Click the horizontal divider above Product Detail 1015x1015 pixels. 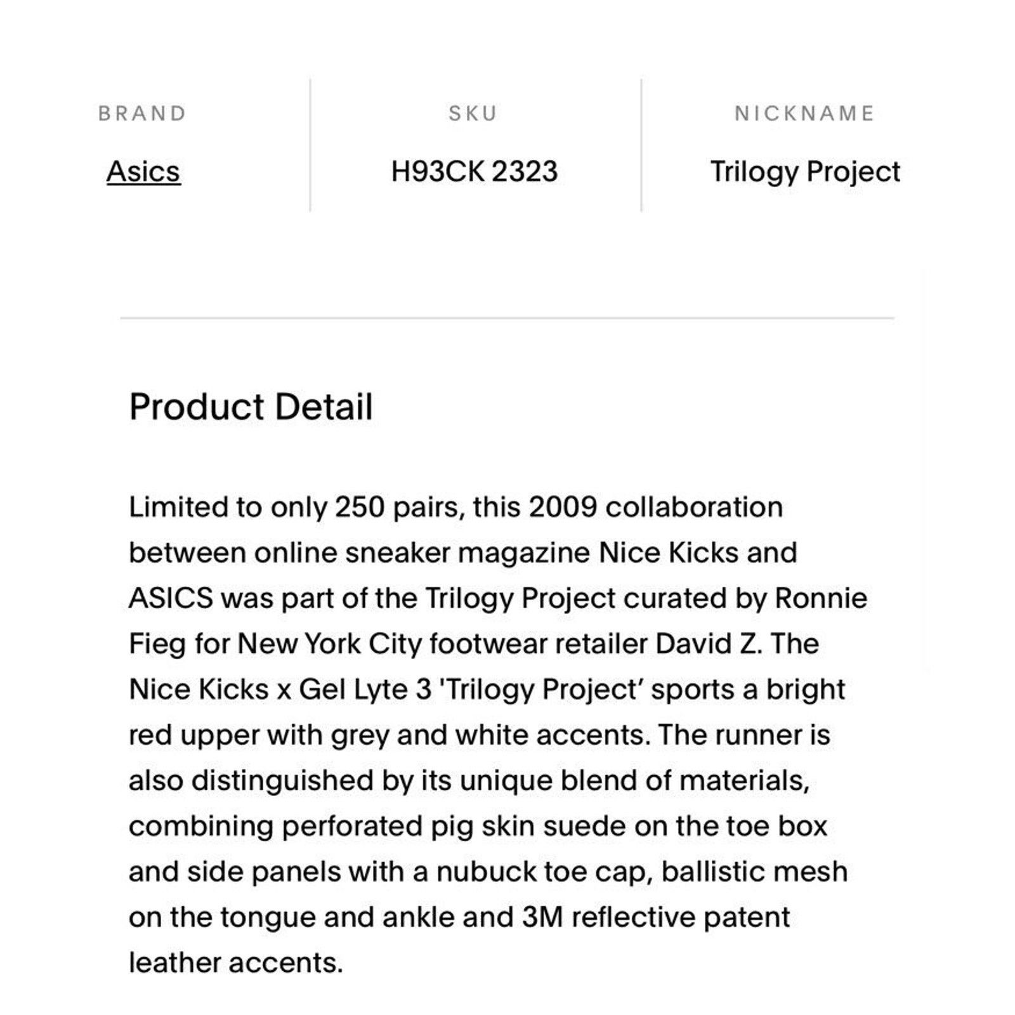(x=507, y=318)
